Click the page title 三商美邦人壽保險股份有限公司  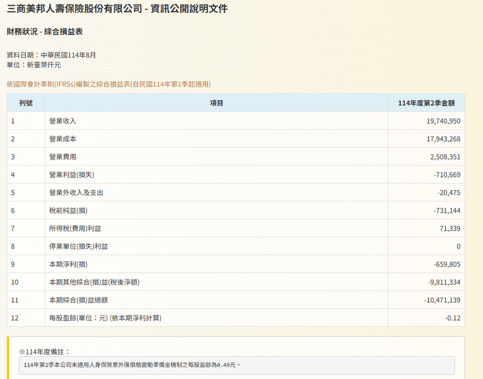[74, 9]
